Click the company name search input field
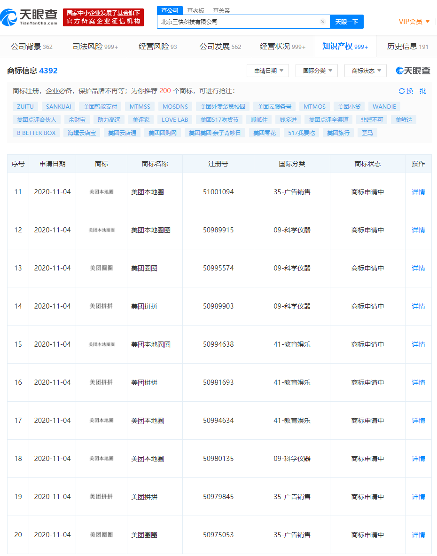The height and width of the screenshot is (556, 437). (x=237, y=22)
